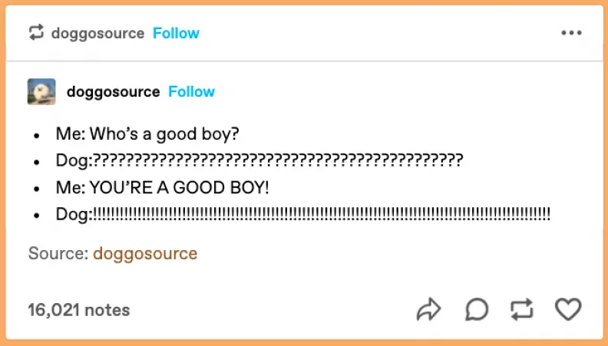This screenshot has width=608, height=346.
Task: Click the bullet before "Me: YOU'RE A GOOD BOY!"
Action: (36, 189)
